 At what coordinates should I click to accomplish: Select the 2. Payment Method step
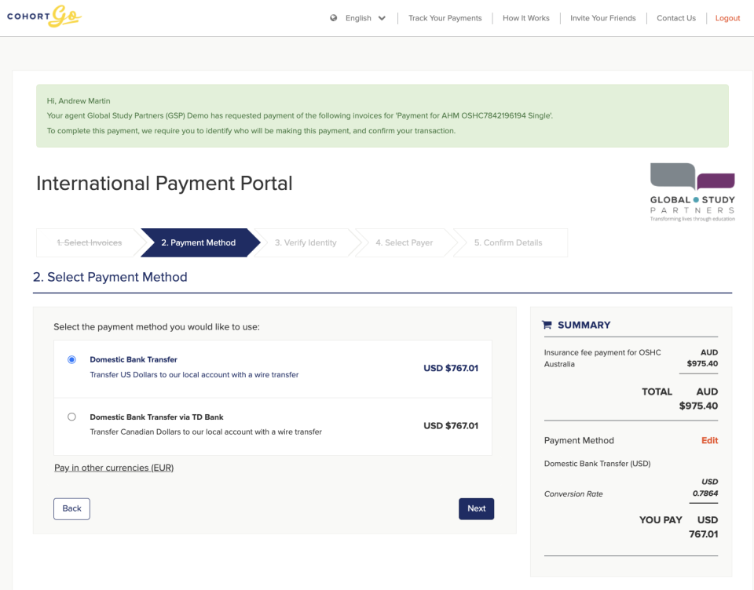click(198, 242)
